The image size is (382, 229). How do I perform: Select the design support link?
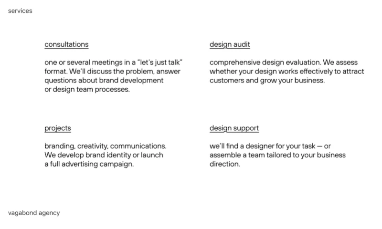pyautogui.click(x=234, y=128)
